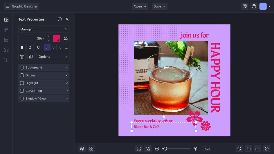Show Text Properties info icon
Viewport: 274px width, 154px height.
pos(60,19)
